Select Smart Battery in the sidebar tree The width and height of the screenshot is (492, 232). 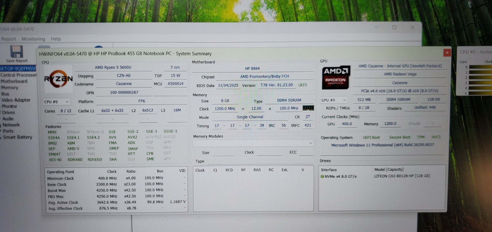pyautogui.click(x=18, y=137)
